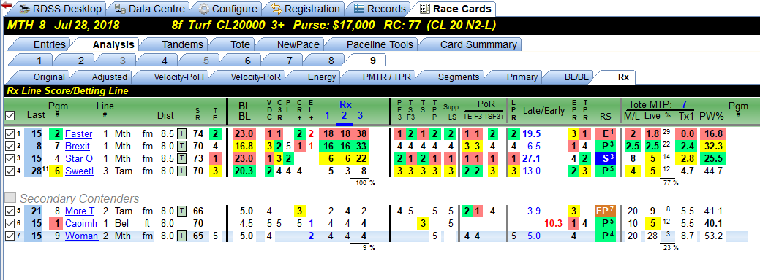This screenshot has width=760, height=280.
Task: Toggle the checkbox for More T row
Action: pyautogui.click(x=9, y=211)
